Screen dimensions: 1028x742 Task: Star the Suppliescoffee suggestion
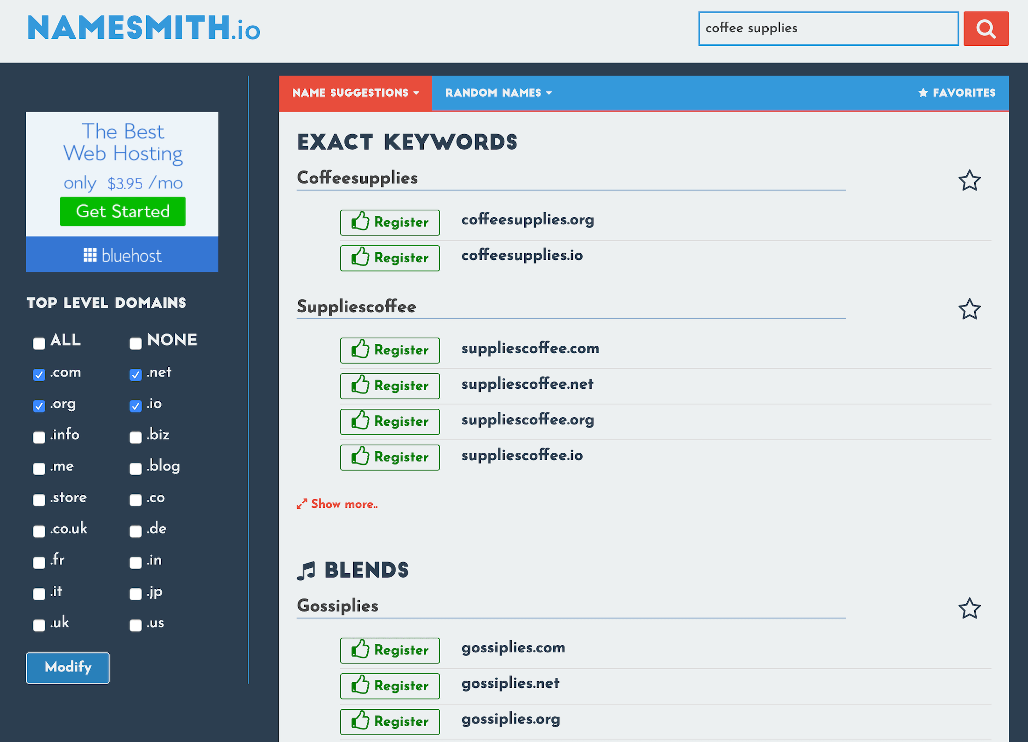(x=970, y=309)
